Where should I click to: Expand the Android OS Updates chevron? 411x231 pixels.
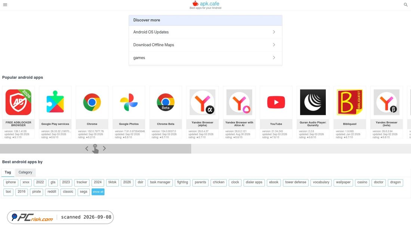274,32
